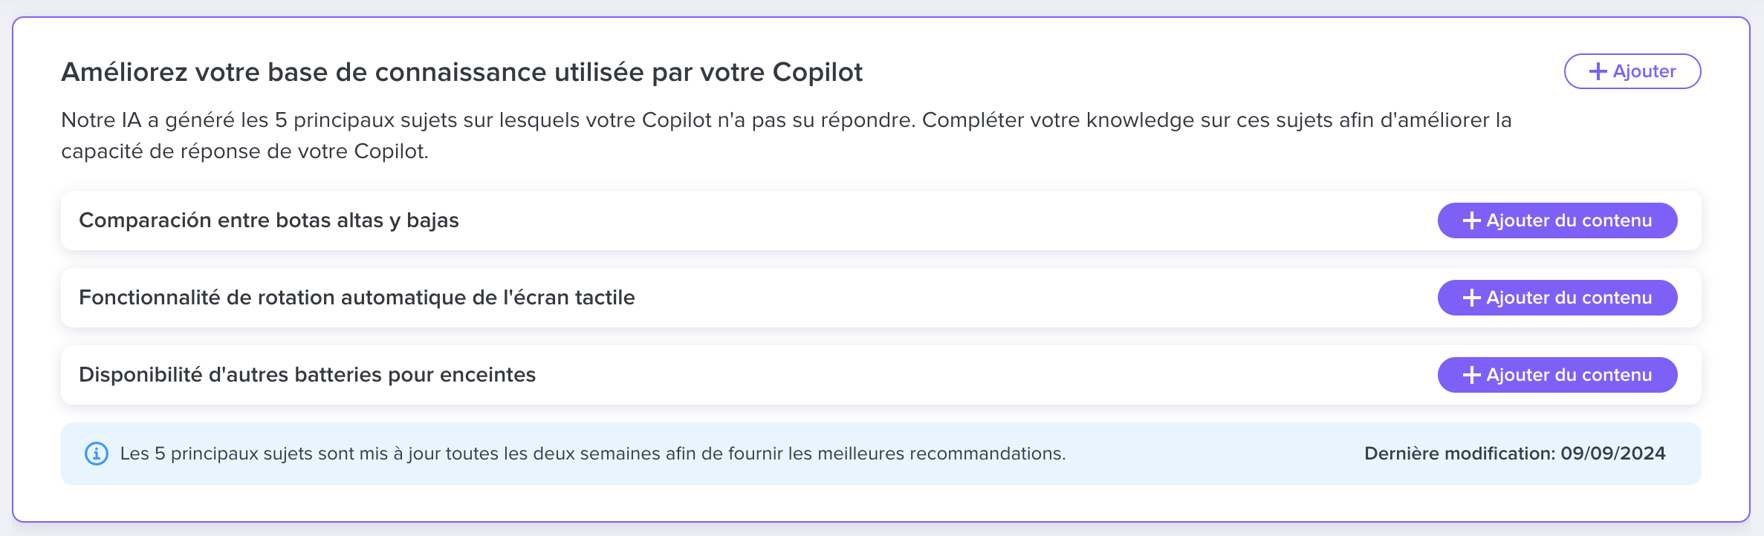
Task: Click the word Copilot in the heading
Action: coord(817,72)
